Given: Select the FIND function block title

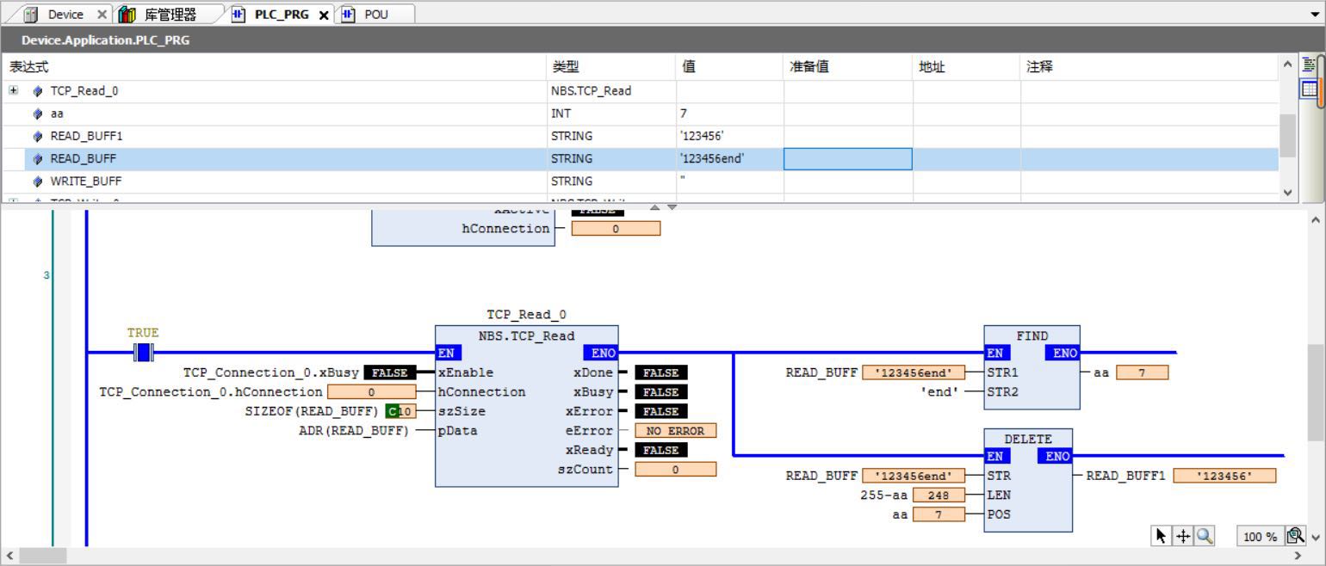Looking at the screenshot, I should [1032, 336].
